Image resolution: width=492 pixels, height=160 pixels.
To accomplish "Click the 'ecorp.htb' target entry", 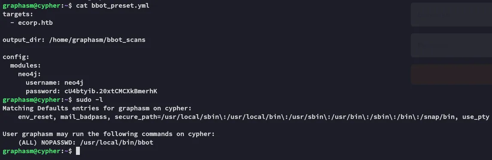I will pyautogui.click(x=36, y=23).
